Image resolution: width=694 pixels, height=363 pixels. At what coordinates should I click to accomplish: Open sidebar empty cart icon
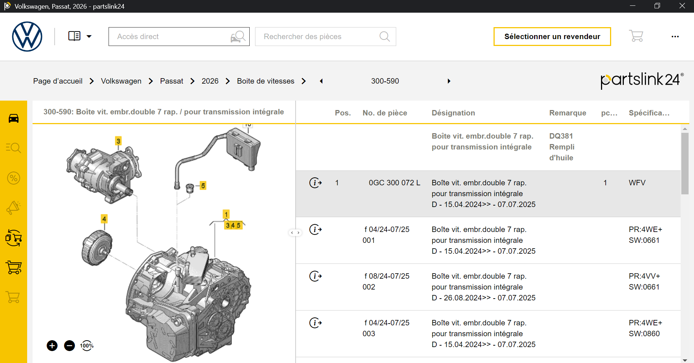pyautogui.click(x=14, y=297)
